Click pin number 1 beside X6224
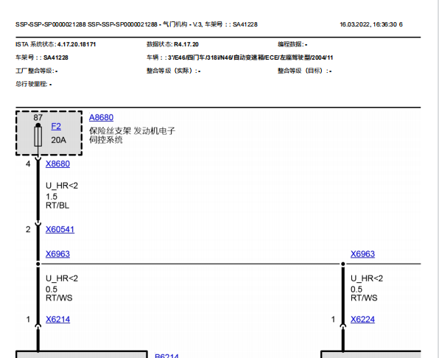Screen dimensions: 439x358 pyautogui.click(x=333, y=320)
